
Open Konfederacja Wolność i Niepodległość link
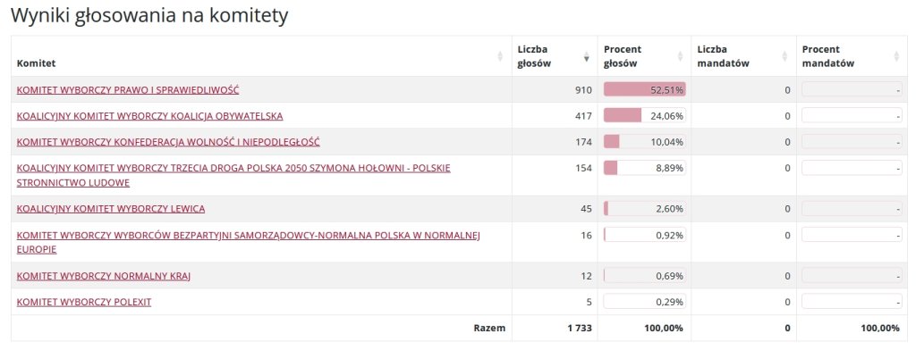click(x=168, y=142)
